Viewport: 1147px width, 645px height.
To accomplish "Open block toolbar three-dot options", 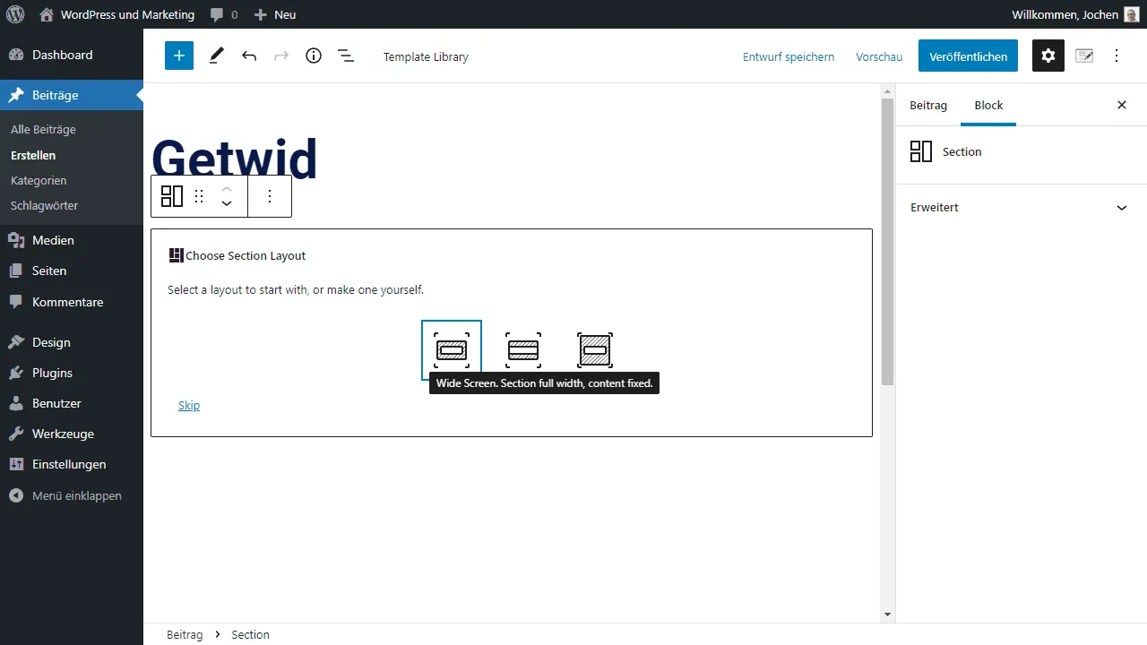I will point(270,196).
